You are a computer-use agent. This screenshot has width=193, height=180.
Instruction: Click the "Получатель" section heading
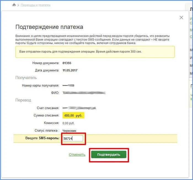pyautogui.click(x=26, y=78)
